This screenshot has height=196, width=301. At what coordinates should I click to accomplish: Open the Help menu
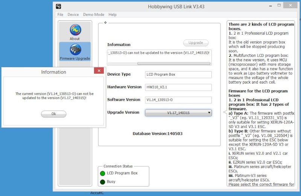112,15
